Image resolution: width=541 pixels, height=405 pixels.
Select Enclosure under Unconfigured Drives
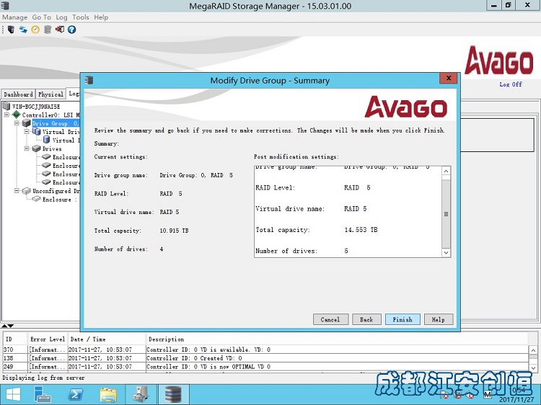click(x=59, y=199)
